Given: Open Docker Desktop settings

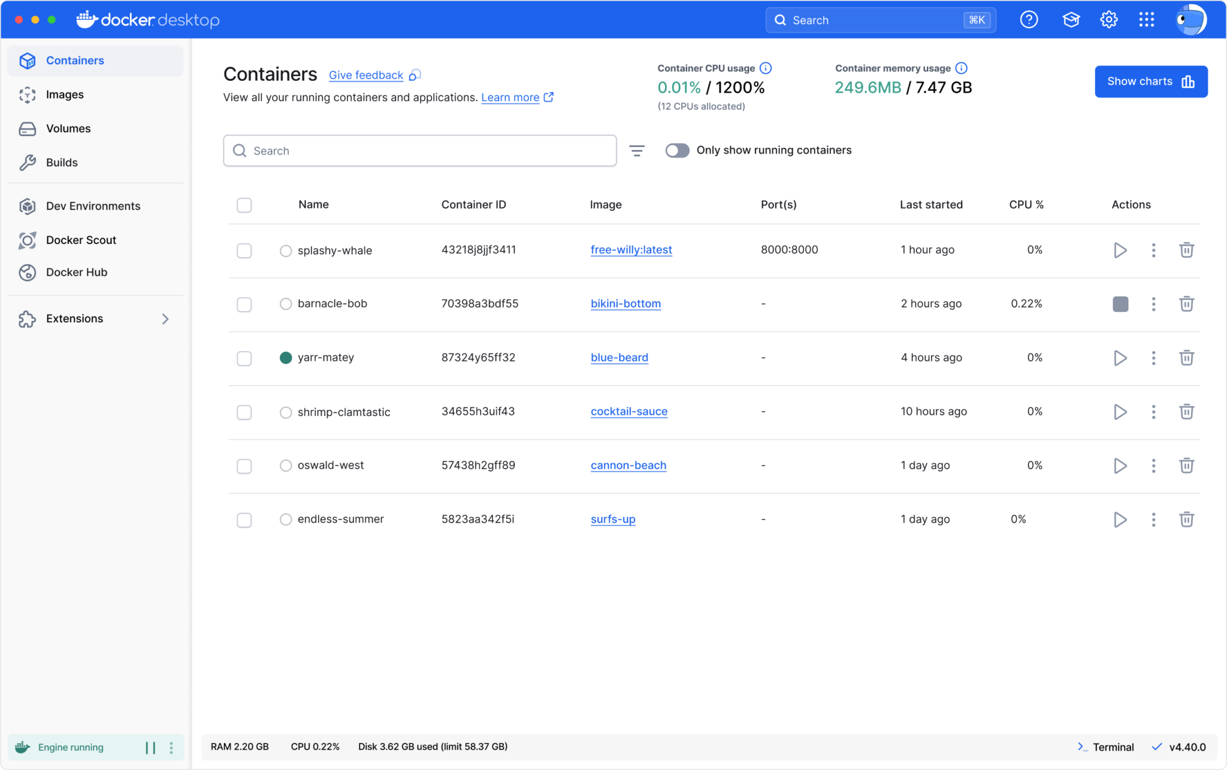Looking at the screenshot, I should (x=1108, y=19).
